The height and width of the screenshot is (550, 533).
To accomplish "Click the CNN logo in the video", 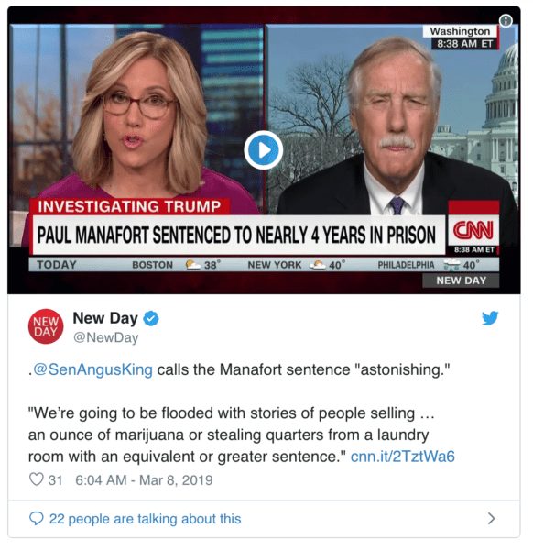I will (x=473, y=230).
